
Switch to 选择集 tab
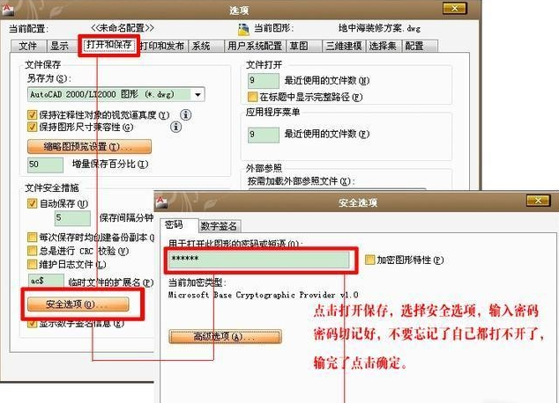383,46
